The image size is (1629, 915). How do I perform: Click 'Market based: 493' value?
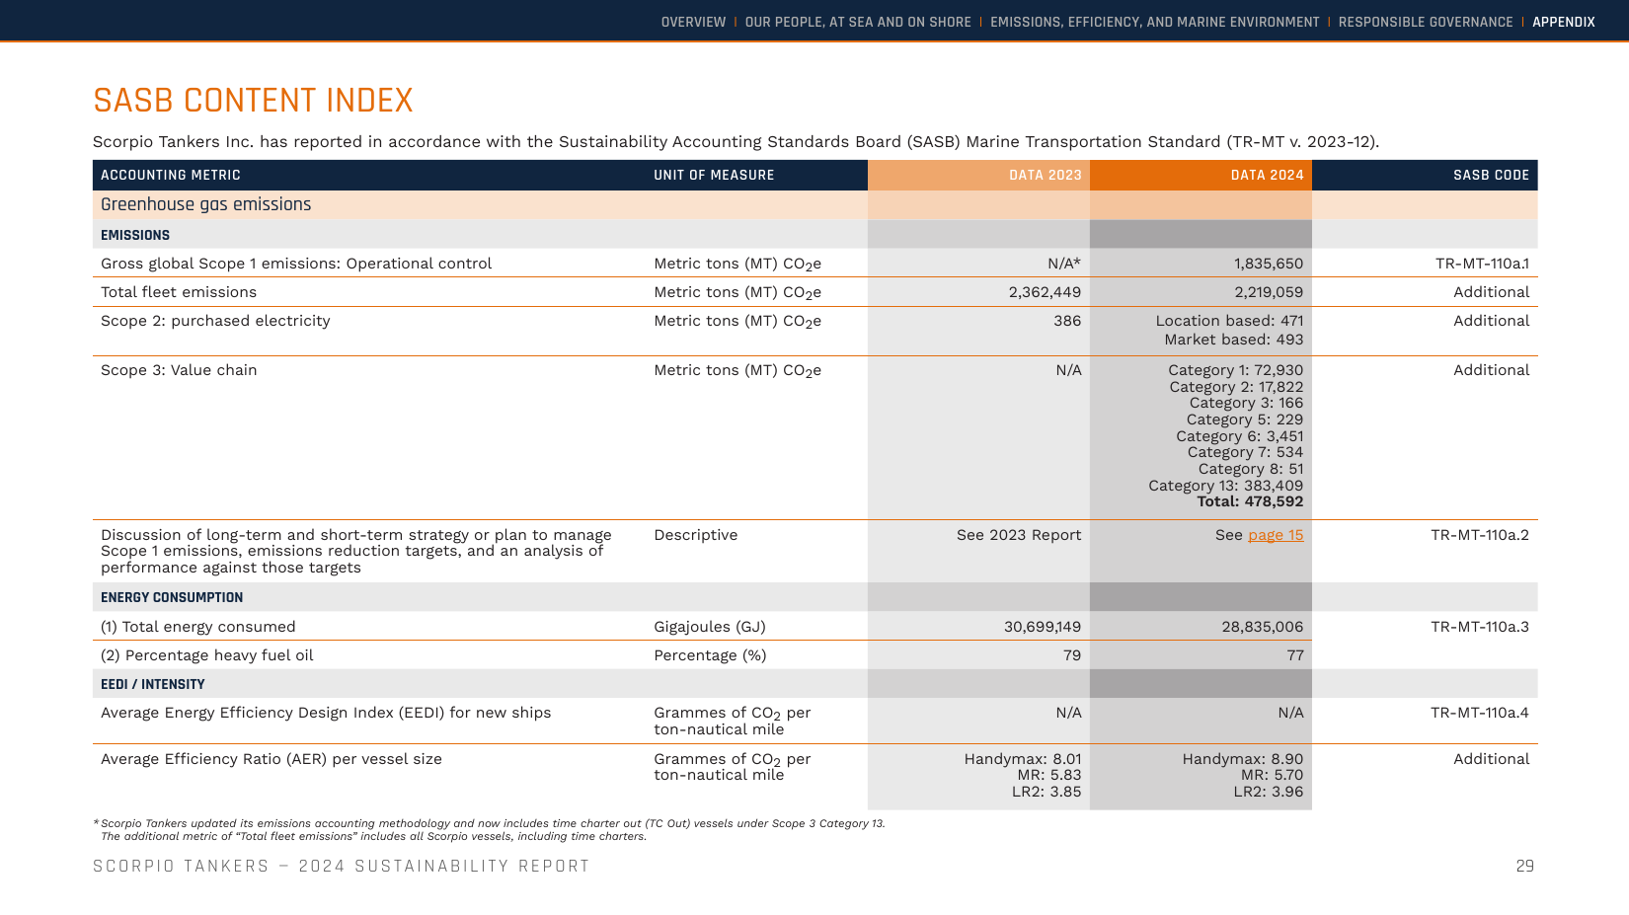click(1234, 340)
